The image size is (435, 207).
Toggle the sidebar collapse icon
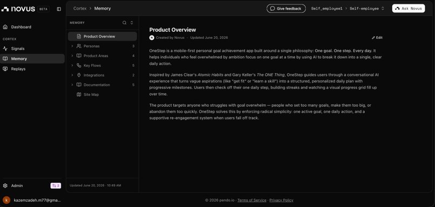point(59,9)
